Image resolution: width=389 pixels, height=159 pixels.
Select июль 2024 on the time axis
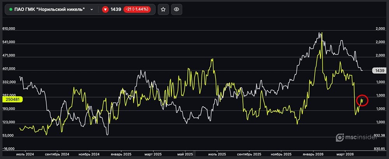click(x=24, y=154)
